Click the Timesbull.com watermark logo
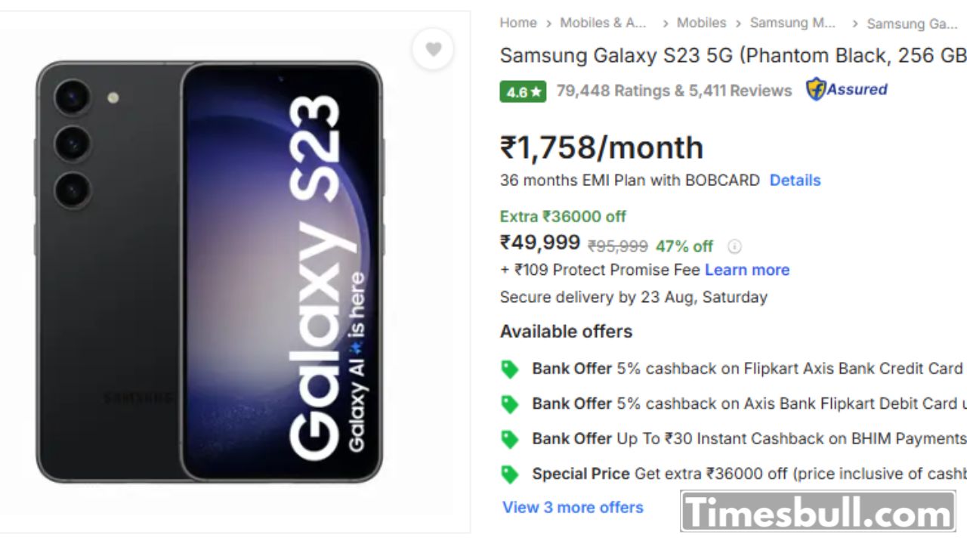Viewport: 967px width, 544px height. (x=818, y=512)
